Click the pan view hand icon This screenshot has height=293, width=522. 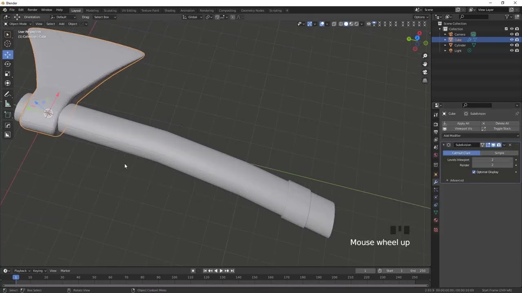425,64
